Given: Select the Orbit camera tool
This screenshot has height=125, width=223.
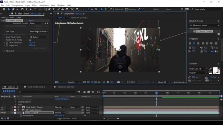Looking at the screenshot, I should click(x=22, y=9).
